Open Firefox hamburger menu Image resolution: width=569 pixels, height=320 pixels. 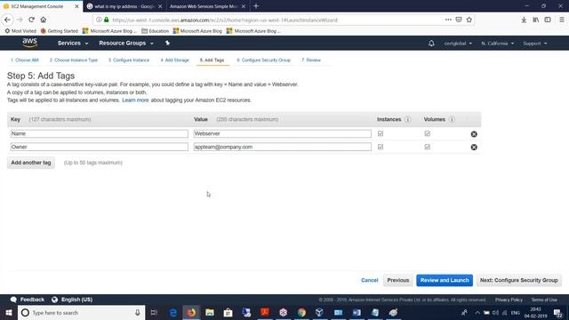click(561, 20)
